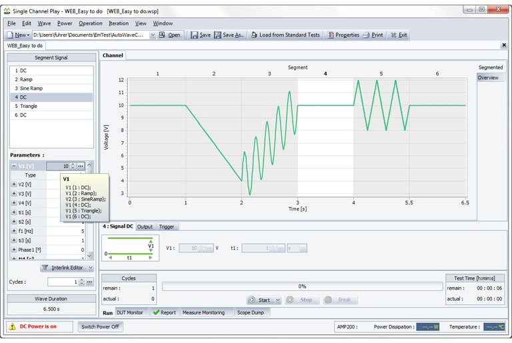Start the wave playback

click(261, 300)
